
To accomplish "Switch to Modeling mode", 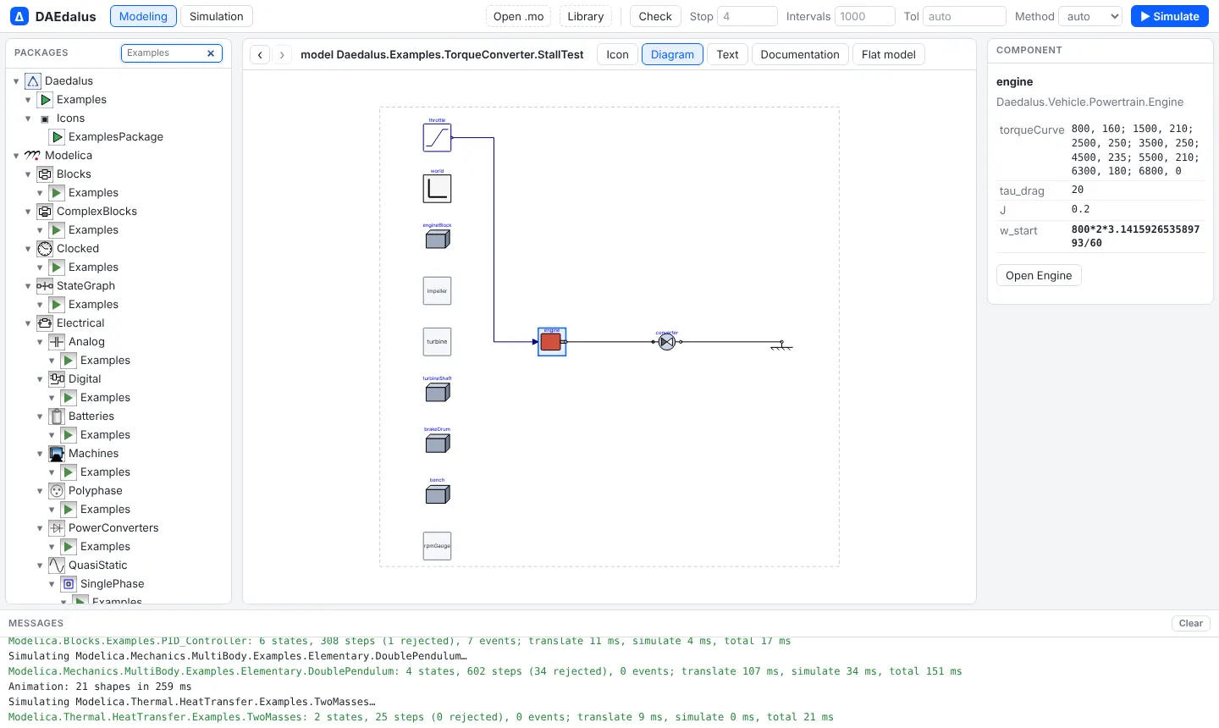I will tap(143, 16).
